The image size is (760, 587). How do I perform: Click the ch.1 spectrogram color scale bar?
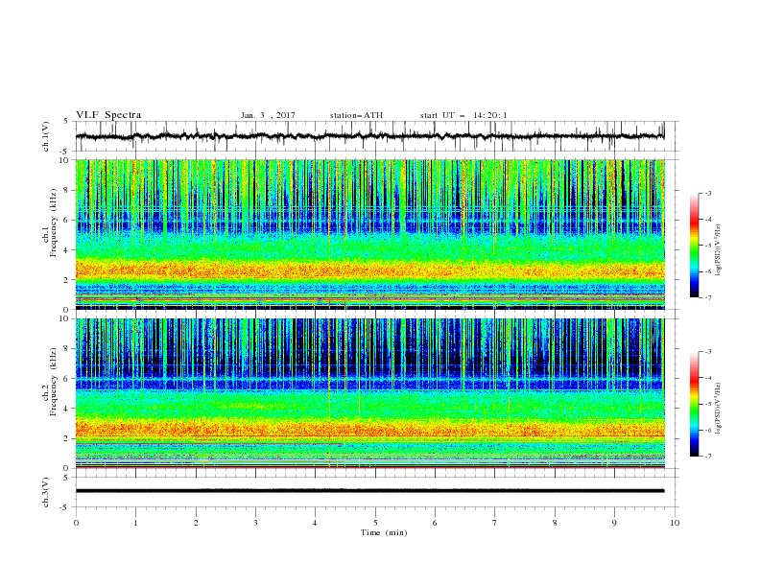click(694, 245)
